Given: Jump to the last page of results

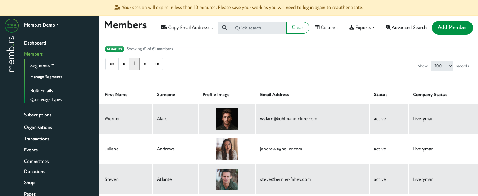Looking at the screenshot, I should tap(156, 64).
